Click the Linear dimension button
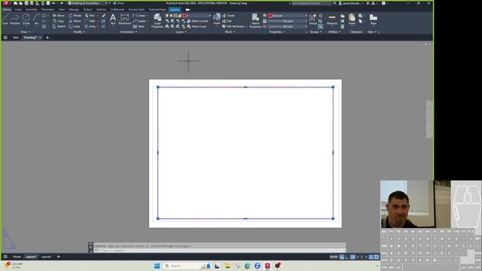 (139, 15)
